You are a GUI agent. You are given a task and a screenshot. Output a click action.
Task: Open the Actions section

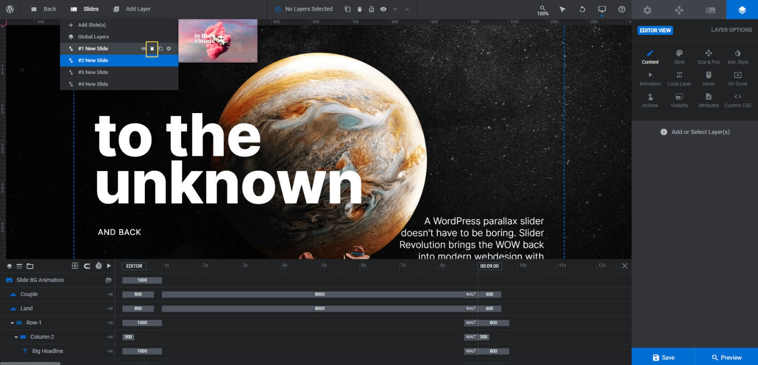click(x=650, y=100)
